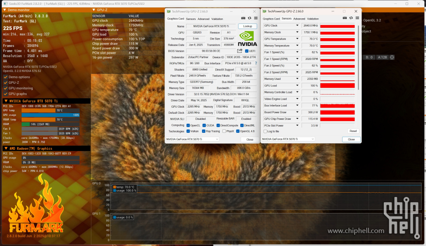Collapse AMD Radeon(TM) Graphics section
Viewport: 426px width, 246px height.
pyautogui.click(x=6, y=148)
